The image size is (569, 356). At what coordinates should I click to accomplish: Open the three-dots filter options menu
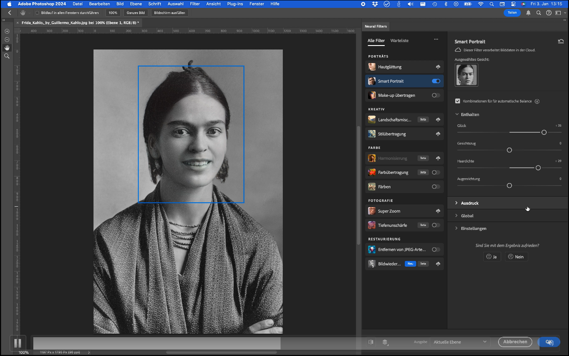pyautogui.click(x=436, y=39)
